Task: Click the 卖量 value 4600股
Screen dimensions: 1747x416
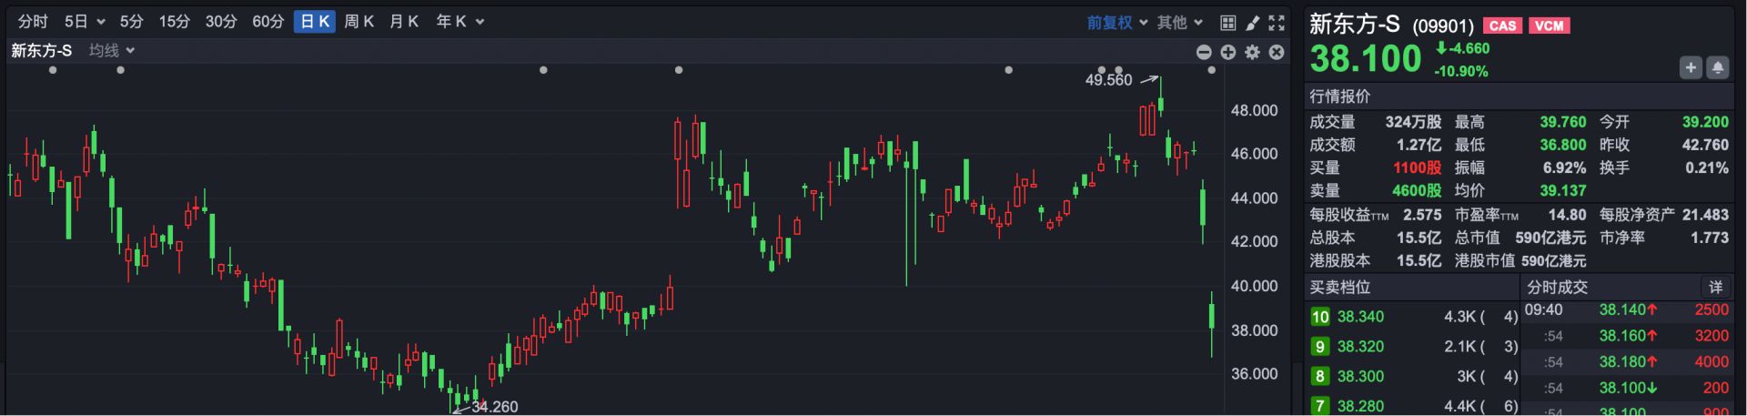Action: tap(1417, 190)
